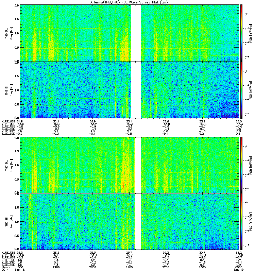Image resolution: width=255 pixels, height=272 pixels.
Task: Click the THB B-perpendicular spectrogram panel
Action: click(x=129, y=33)
